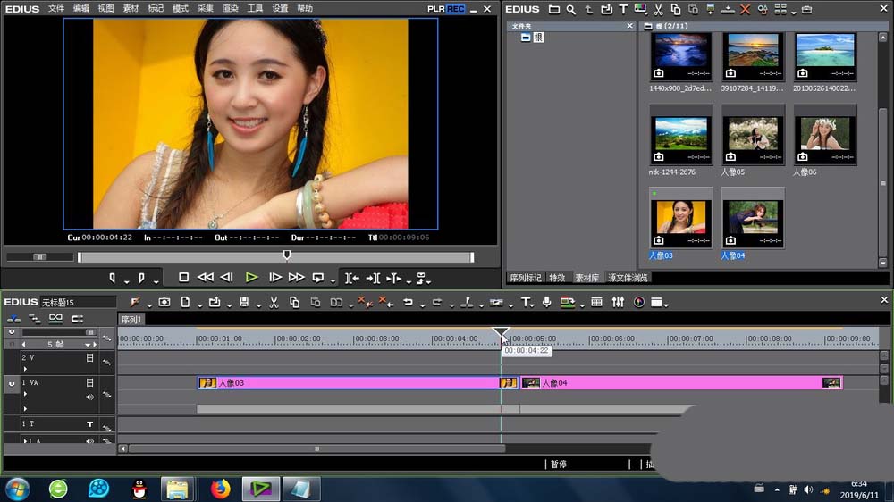The height and width of the screenshot is (502, 894).
Task: Click the save project floppy disk icon
Action: pos(243,303)
